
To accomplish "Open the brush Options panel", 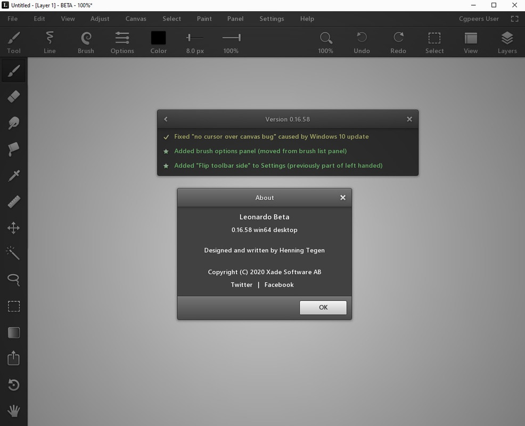I will [122, 42].
